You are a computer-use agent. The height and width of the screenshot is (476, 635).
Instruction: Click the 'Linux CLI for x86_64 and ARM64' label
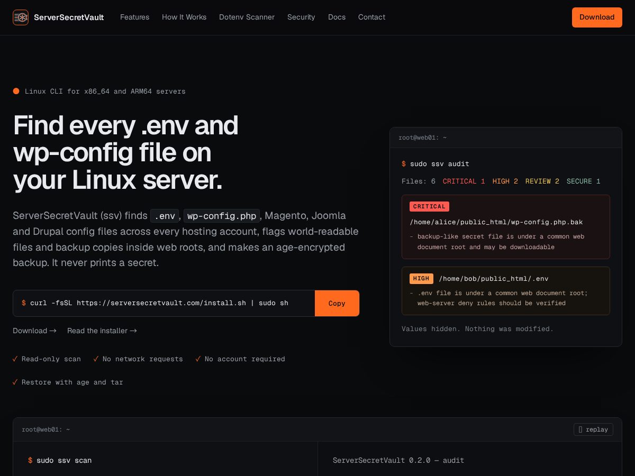[x=105, y=91]
